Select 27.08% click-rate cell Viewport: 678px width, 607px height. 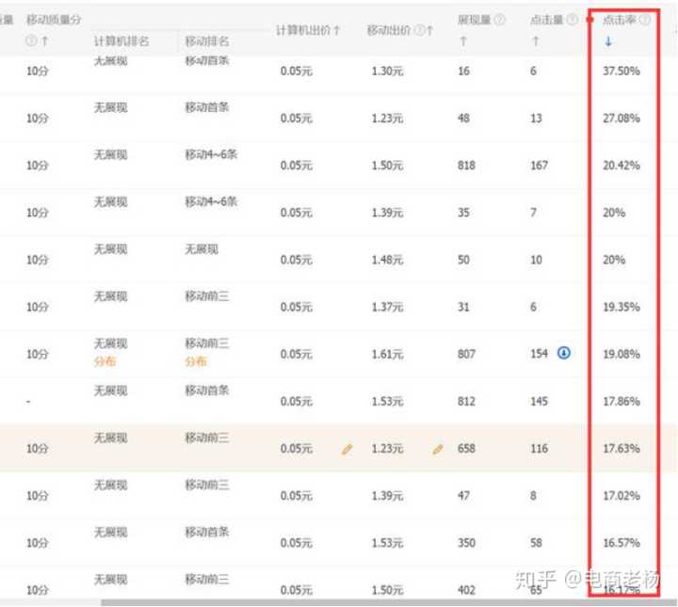[x=621, y=119]
